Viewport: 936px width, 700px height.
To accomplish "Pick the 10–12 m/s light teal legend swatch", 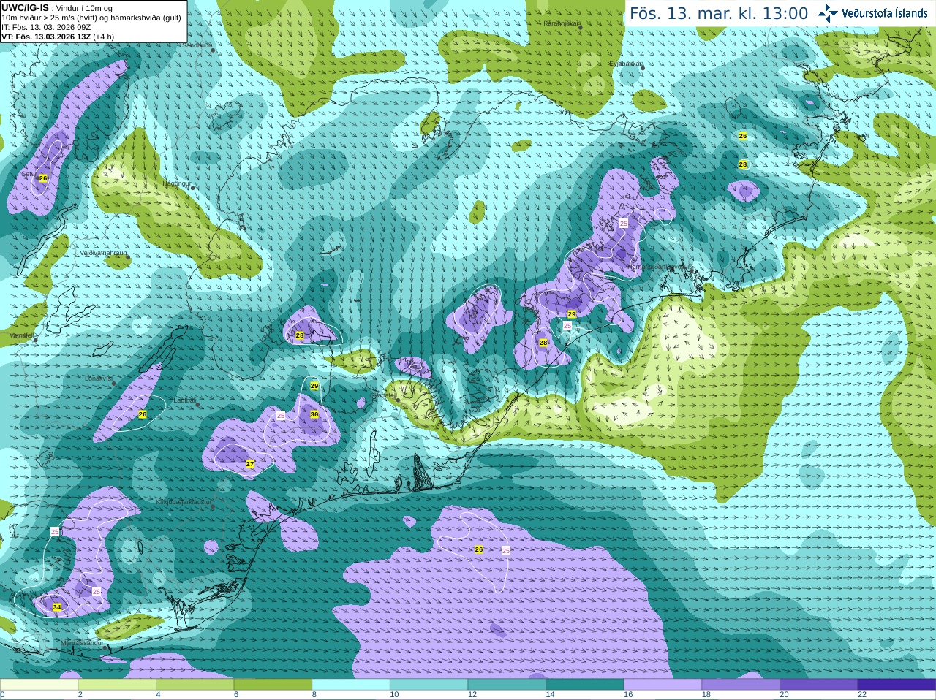I will (429, 685).
